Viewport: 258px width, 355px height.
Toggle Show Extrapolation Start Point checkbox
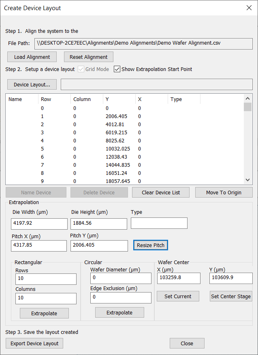pos(117,69)
